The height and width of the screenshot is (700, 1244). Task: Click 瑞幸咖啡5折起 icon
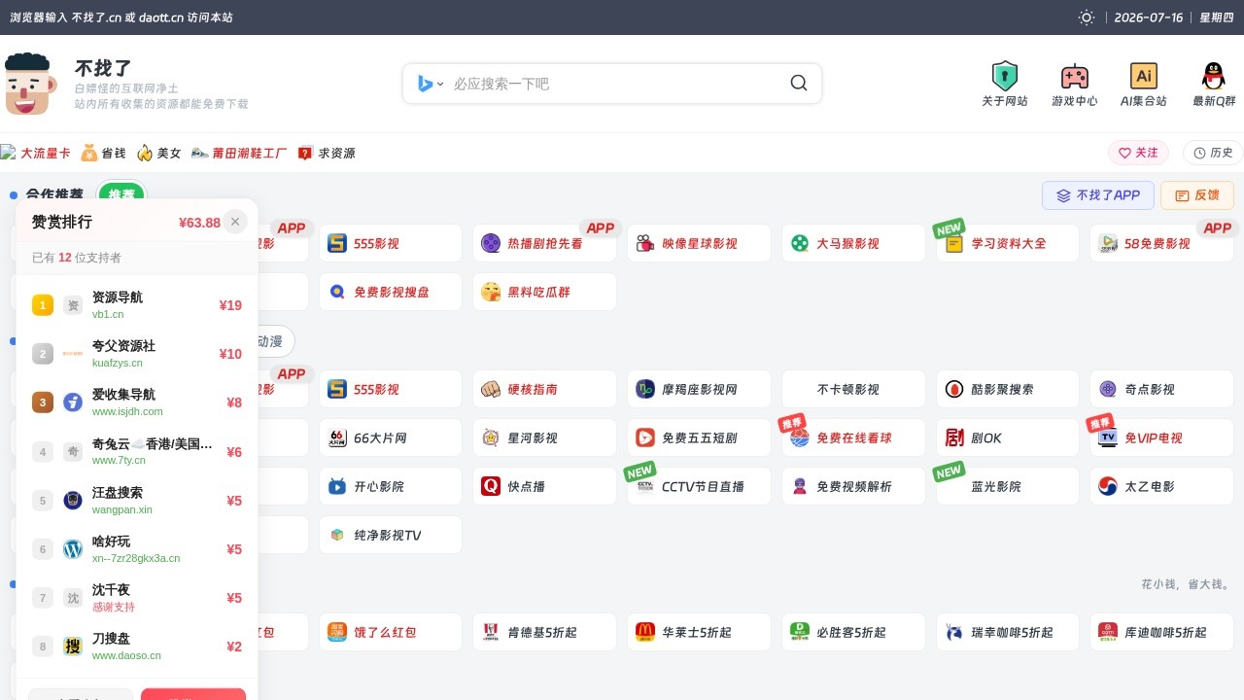click(954, 632)
